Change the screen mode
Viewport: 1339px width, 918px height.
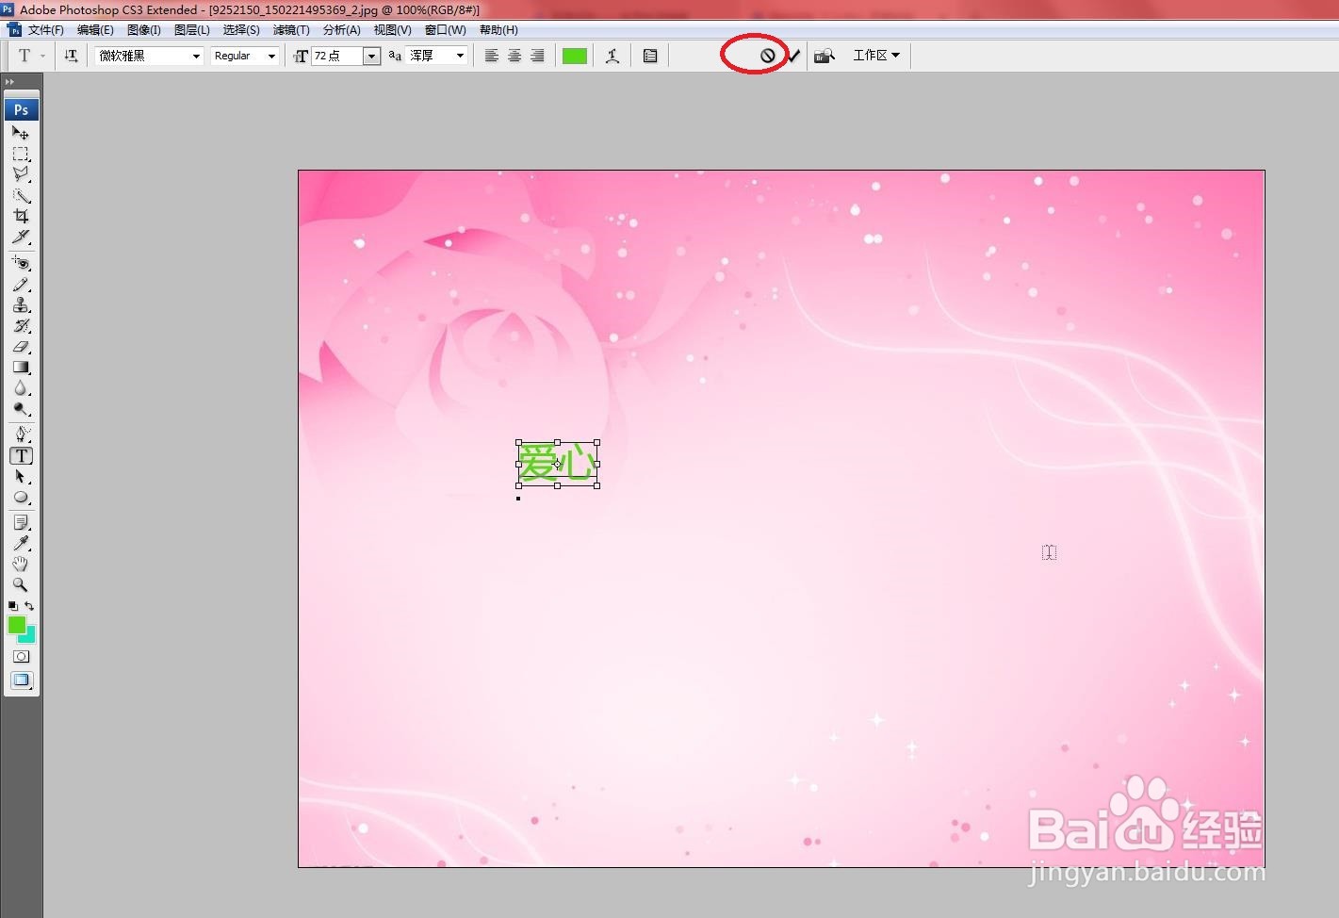point(21,680)
